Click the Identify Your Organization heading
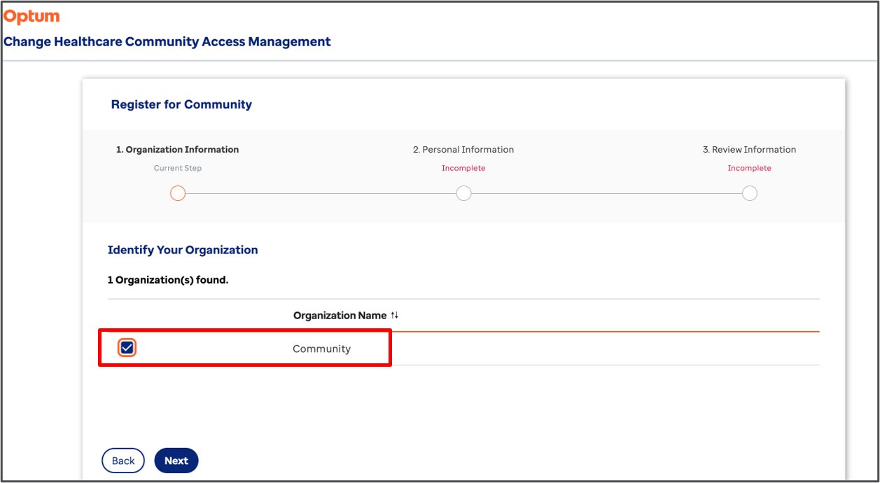 coord(183,250)
